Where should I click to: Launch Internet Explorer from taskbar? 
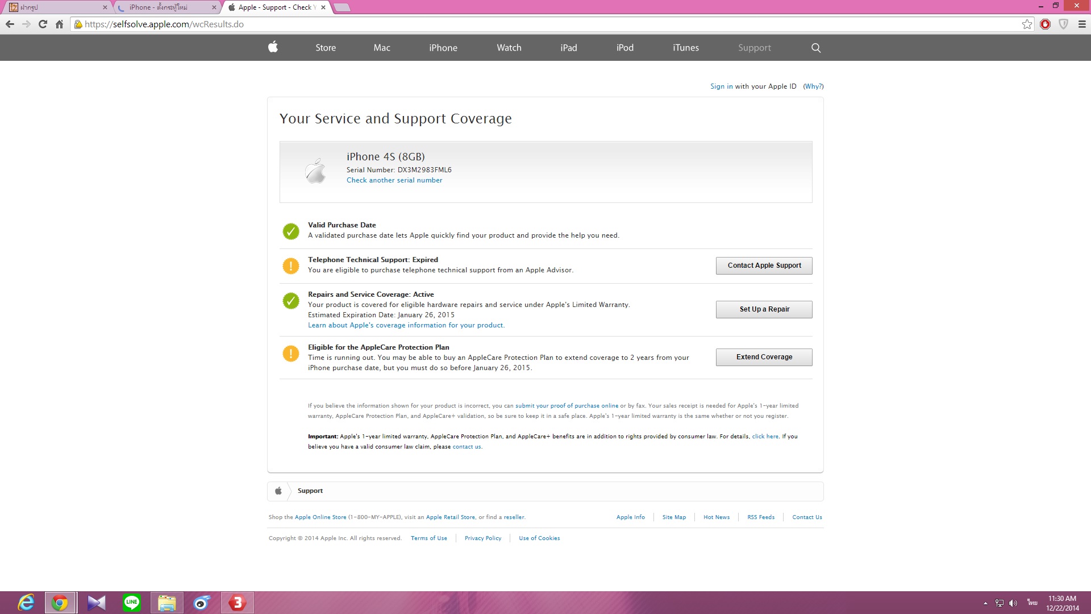pyautogui.click(x=26, y=602)
